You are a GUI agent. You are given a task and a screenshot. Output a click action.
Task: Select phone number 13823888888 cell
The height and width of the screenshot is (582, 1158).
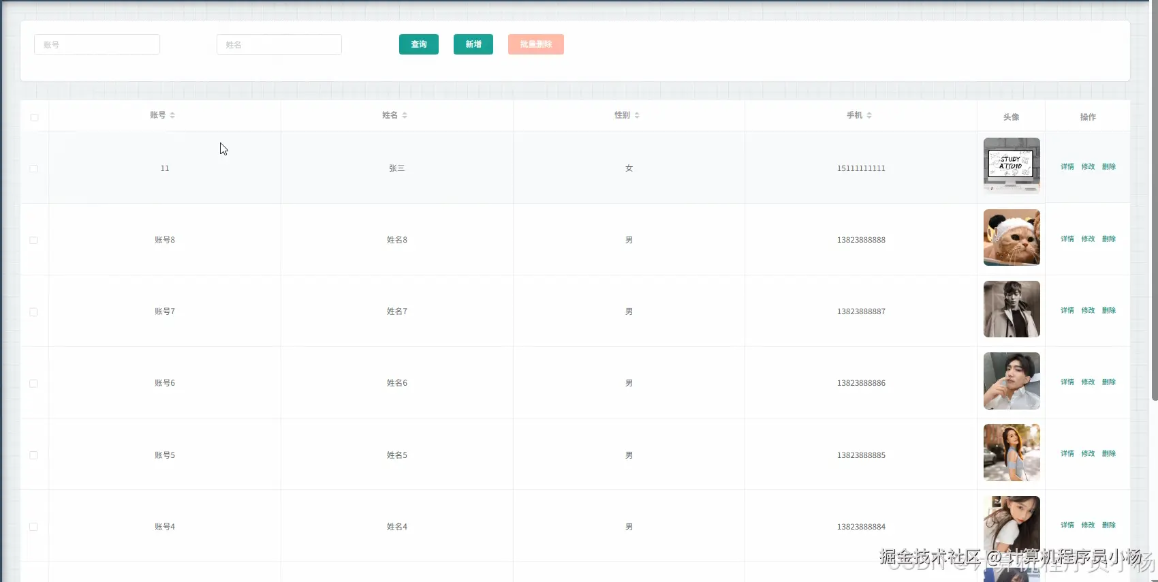861,240
